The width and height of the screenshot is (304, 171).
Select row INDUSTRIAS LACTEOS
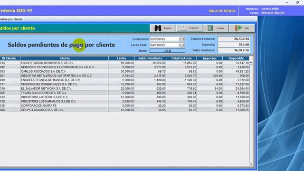tap(124, 97)
